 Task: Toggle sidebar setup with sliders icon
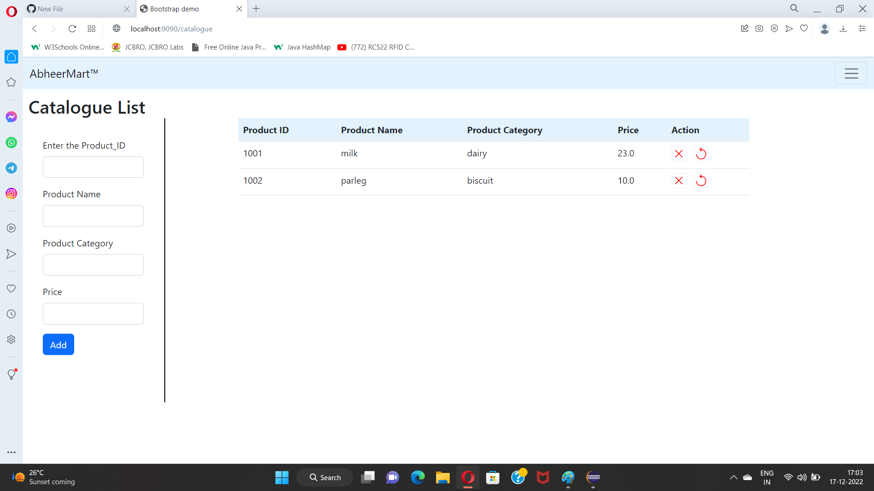862,28
